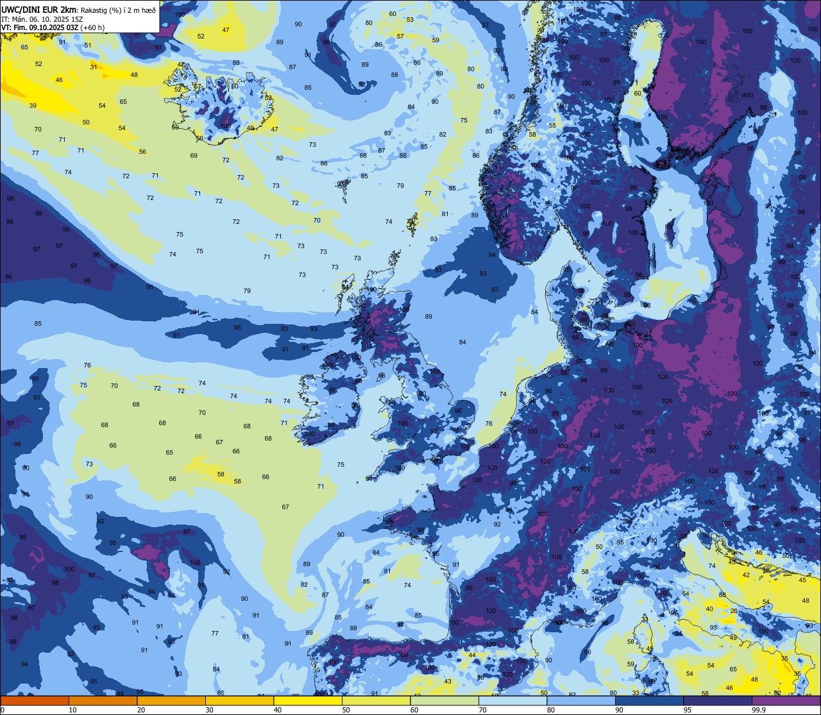The width and height of the screenshot is (821, 715).
Task: Click the humidity value "26" over Italy
Action: pos(734,611)
